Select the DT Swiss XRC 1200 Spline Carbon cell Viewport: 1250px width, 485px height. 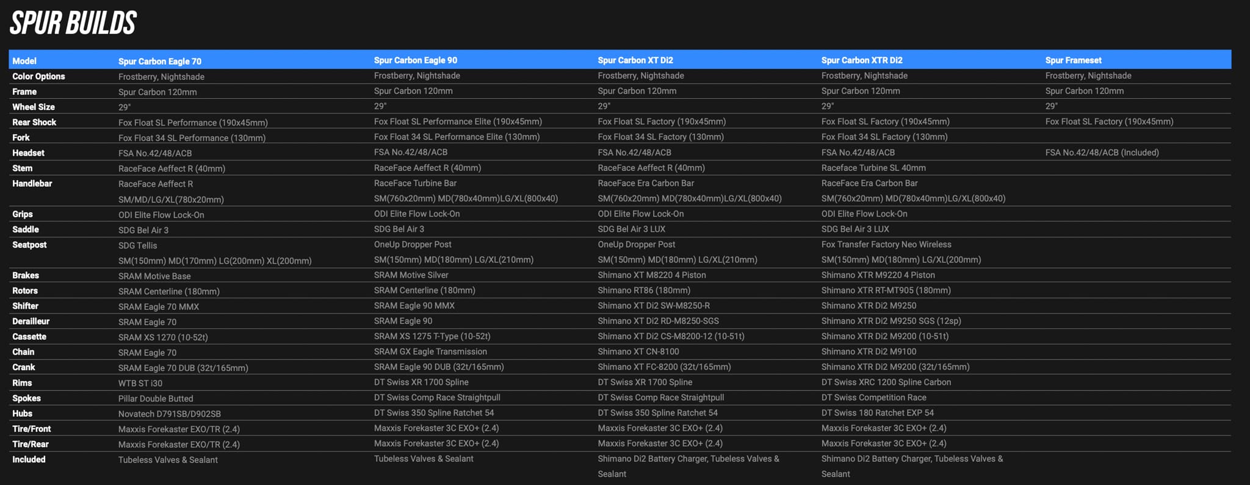tap(886, 382)
